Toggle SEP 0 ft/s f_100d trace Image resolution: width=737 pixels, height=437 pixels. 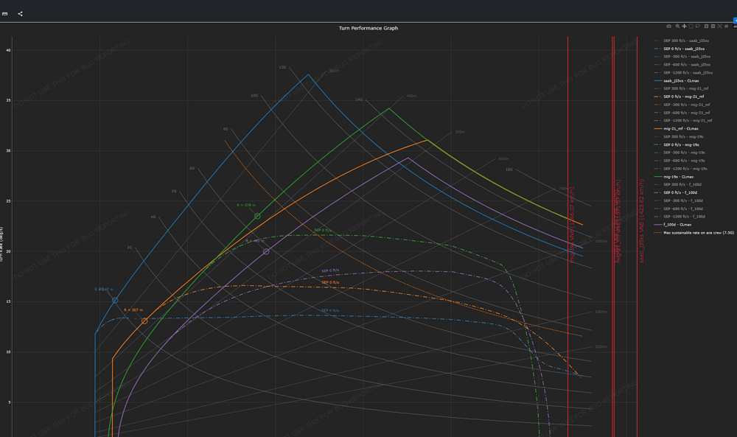tap(676, 192)
